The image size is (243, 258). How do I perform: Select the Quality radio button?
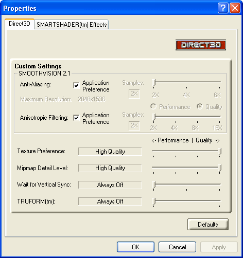200,106
